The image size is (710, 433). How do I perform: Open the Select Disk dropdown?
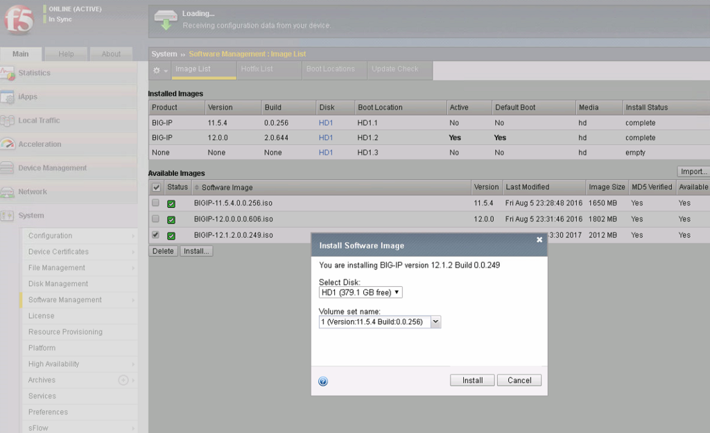361,292
